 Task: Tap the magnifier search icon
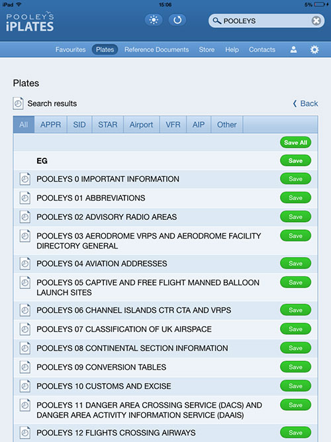[x=216, y=21]
